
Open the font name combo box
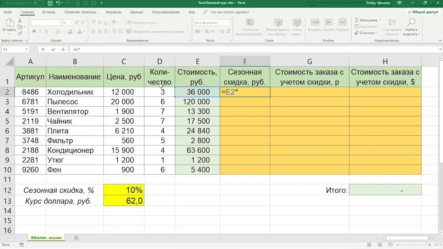click(x=46, y=22)
